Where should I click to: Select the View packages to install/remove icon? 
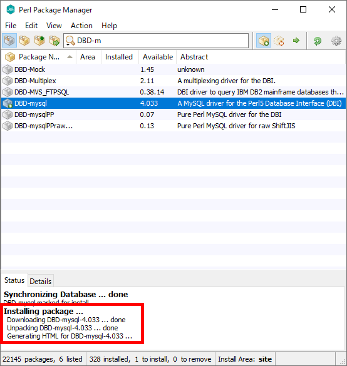tap(54, 41)
